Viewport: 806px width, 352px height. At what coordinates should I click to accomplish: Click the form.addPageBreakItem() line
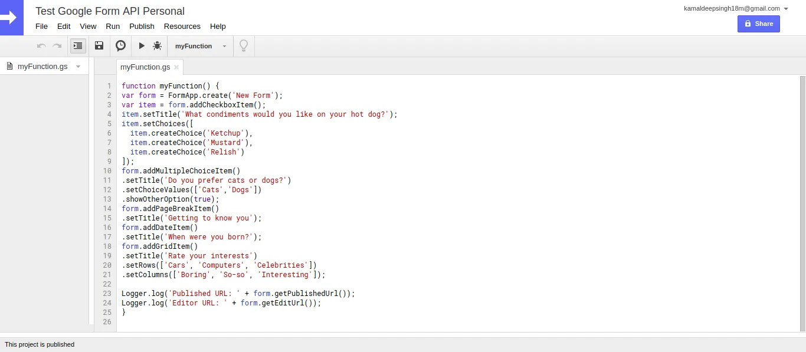[171, 209]
